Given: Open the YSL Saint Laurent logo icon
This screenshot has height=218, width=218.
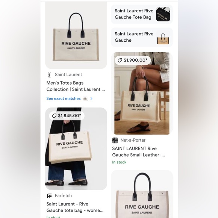Looking at the screenshot, I should coord(49,75).
